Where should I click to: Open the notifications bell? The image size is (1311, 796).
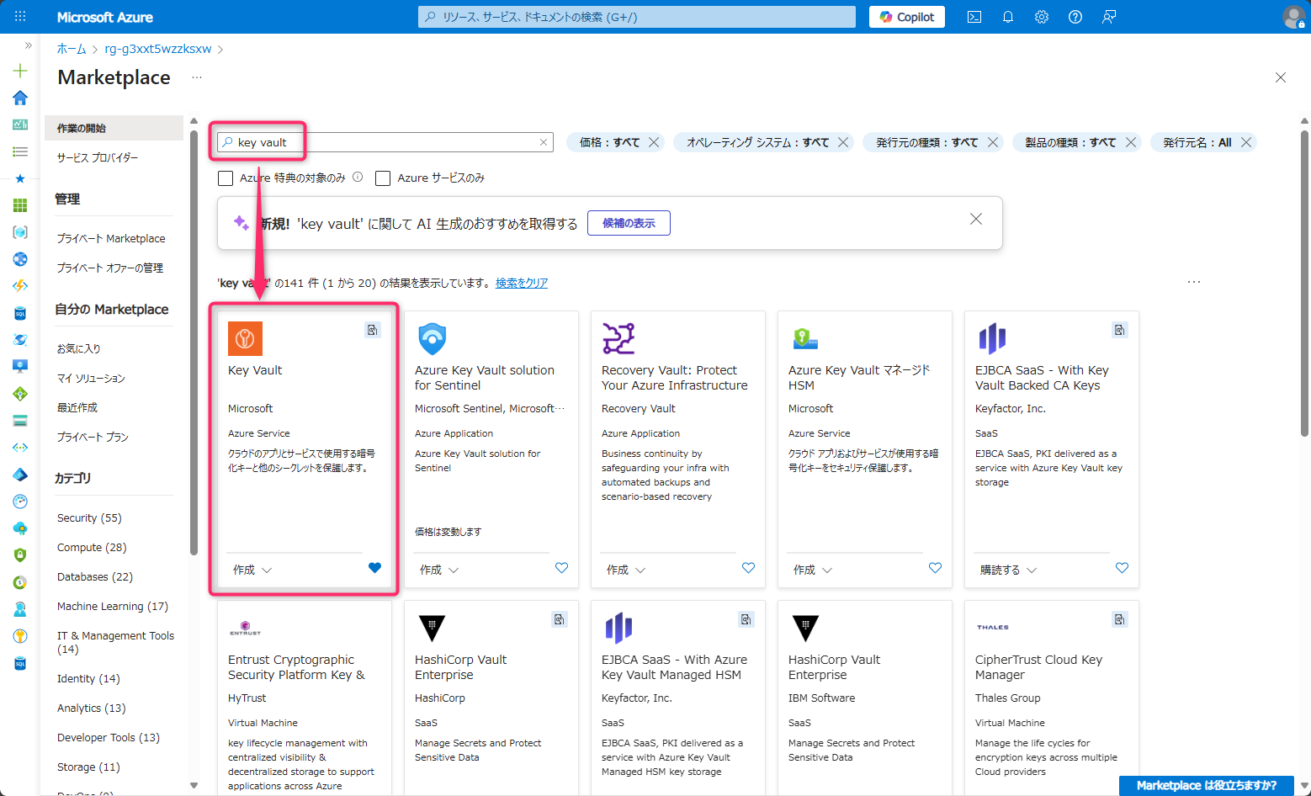pyautogui.click(x=1007, y=17)
